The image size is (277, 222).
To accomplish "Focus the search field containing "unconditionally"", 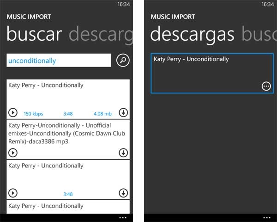I will 58,61.
